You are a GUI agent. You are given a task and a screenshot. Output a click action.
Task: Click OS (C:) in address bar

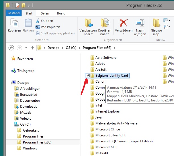[x=71, y=48]
